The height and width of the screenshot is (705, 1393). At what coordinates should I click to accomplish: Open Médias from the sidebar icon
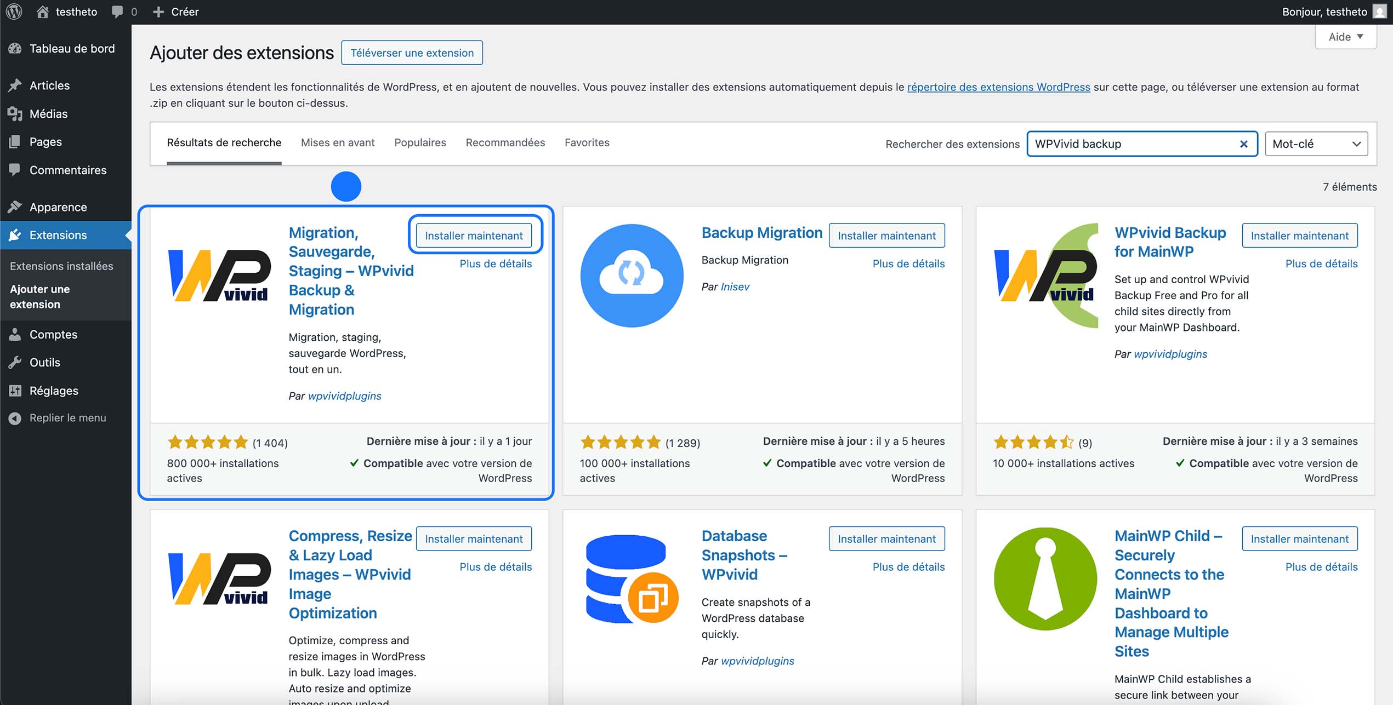click(x=15, y=113)
